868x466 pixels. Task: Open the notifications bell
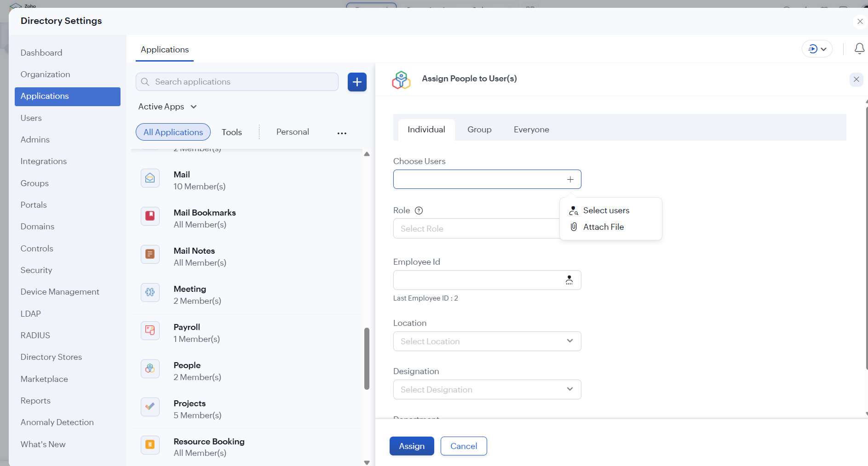(x=859, y=49)
